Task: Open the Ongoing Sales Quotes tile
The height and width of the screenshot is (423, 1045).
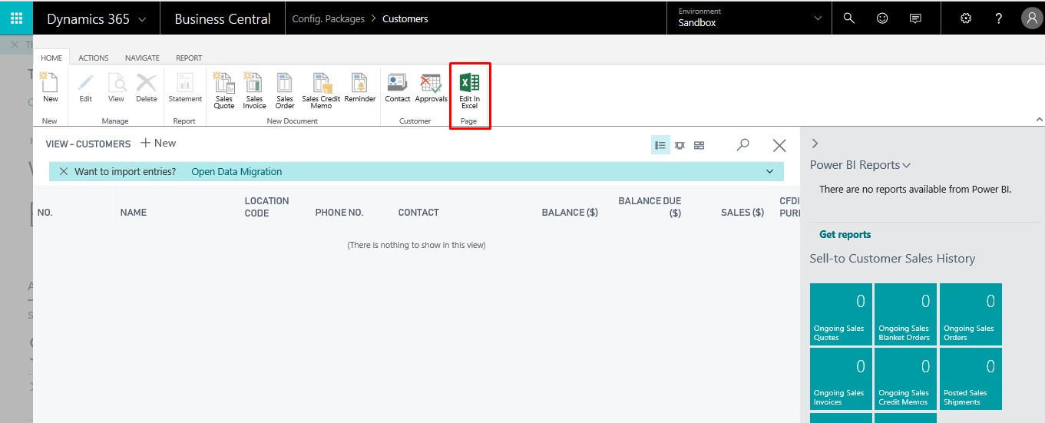Action: point(841,314)
